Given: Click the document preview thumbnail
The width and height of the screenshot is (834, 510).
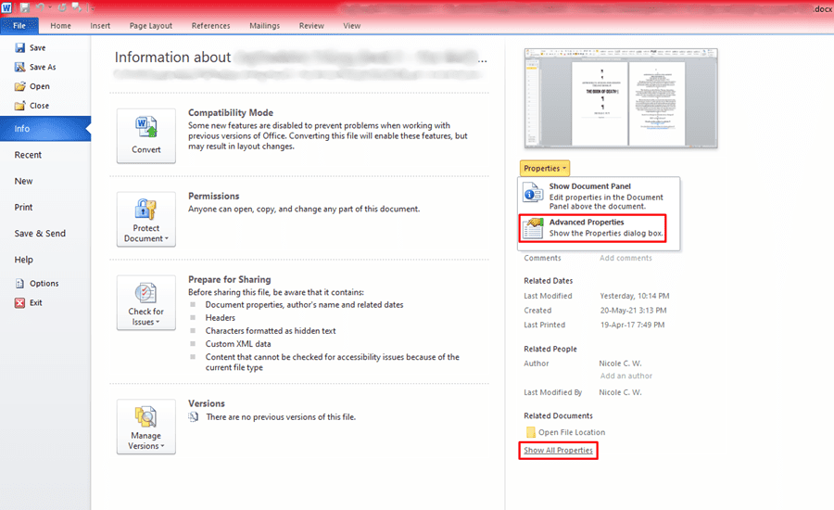Looking at the screenshot, I should 621,98.
